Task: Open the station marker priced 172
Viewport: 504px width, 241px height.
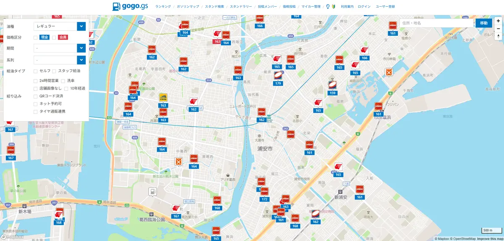Action: coord(264,194)
